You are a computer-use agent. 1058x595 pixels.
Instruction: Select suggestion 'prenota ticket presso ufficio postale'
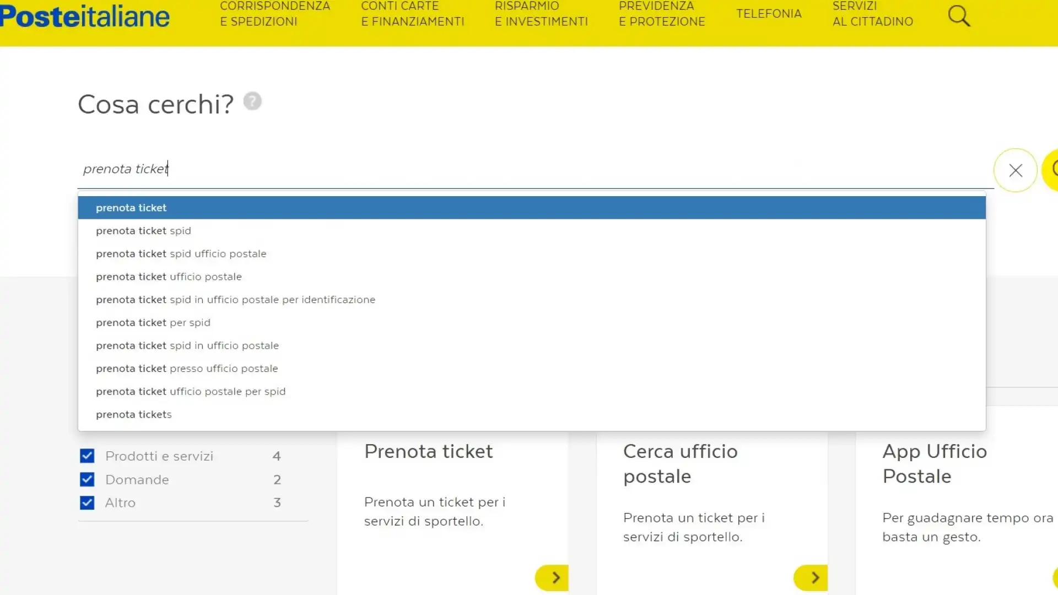pyautogui.click(x=532, y=369)
